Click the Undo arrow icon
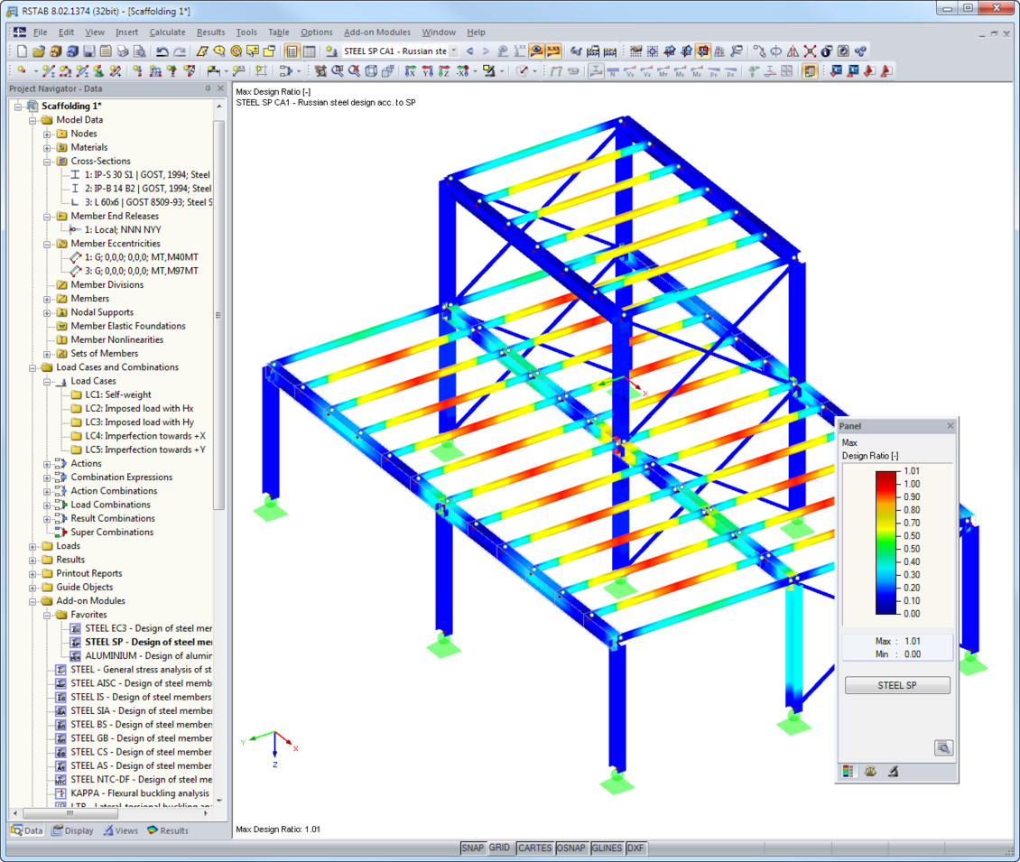 pos(162,51)
